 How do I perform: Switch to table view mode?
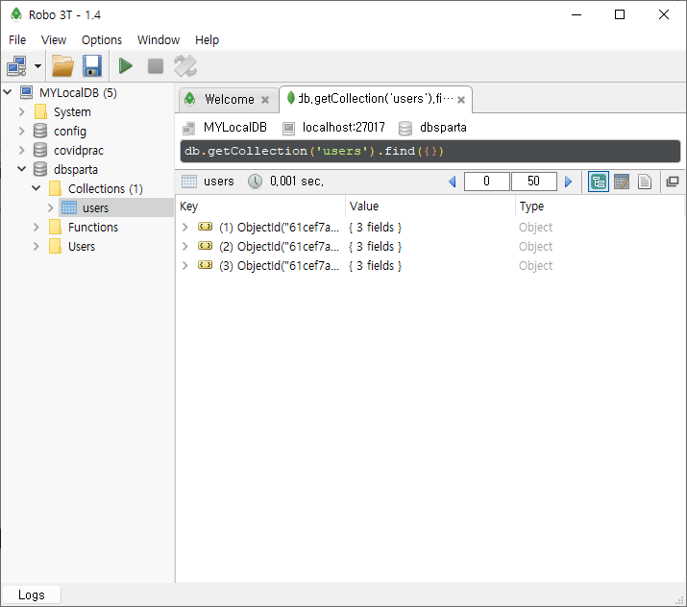pyautogui.click(x=622, y=182)
